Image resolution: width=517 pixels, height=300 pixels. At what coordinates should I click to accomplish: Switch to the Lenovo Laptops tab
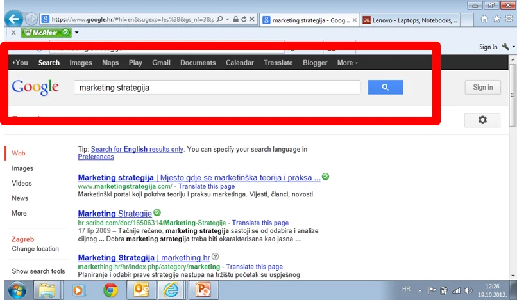pos(409,20)
